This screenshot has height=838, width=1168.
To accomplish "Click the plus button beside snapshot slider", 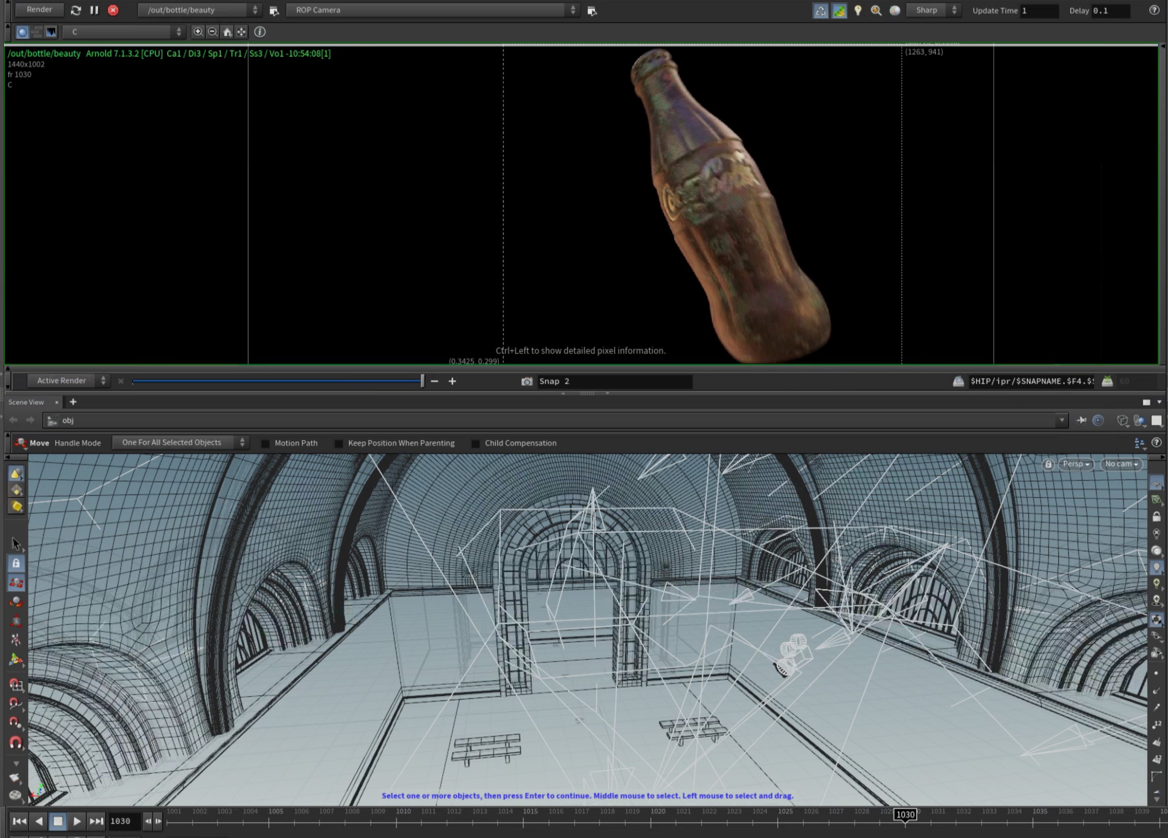I will 452,381.
